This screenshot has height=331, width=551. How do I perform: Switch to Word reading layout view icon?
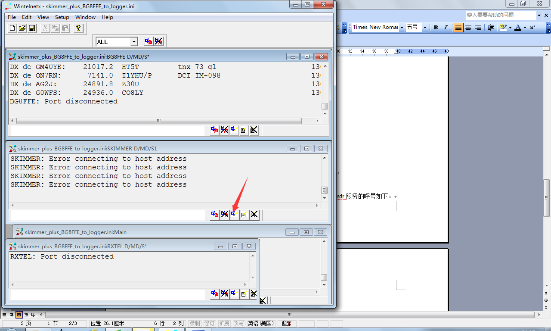tap(33, 315)
